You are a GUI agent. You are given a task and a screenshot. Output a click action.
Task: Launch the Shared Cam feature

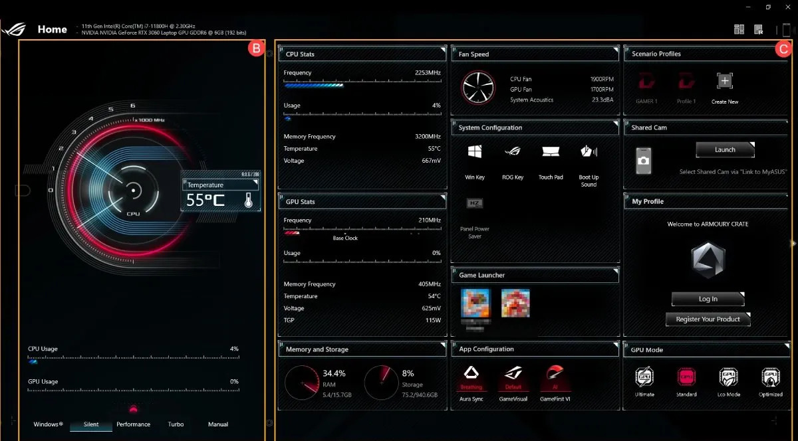[725, 150]
